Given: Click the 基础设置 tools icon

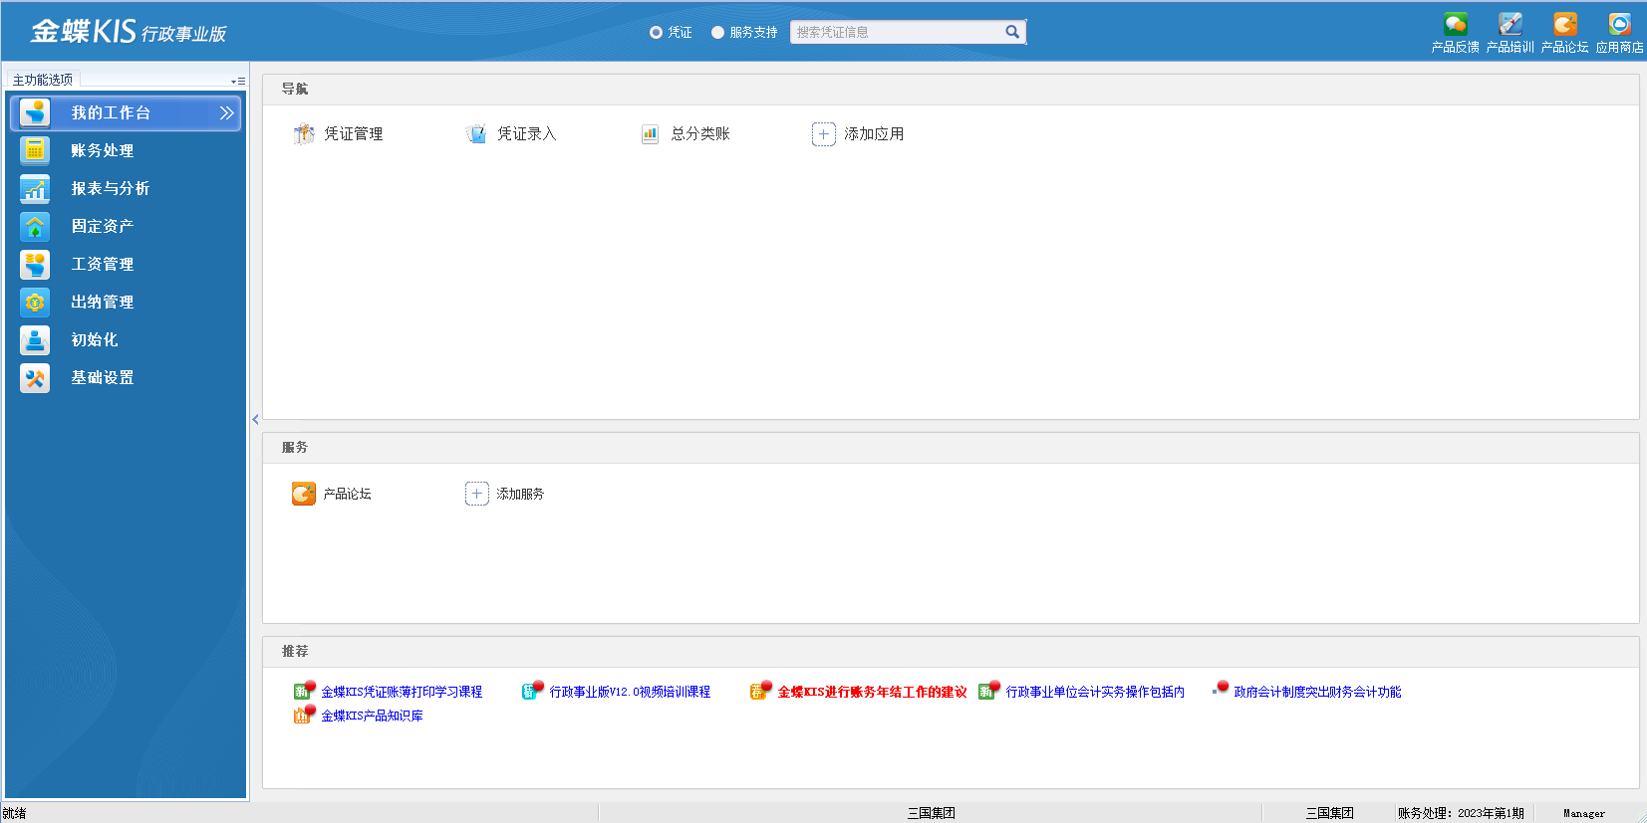Looking at the screenshot, I should coord(35,377).
